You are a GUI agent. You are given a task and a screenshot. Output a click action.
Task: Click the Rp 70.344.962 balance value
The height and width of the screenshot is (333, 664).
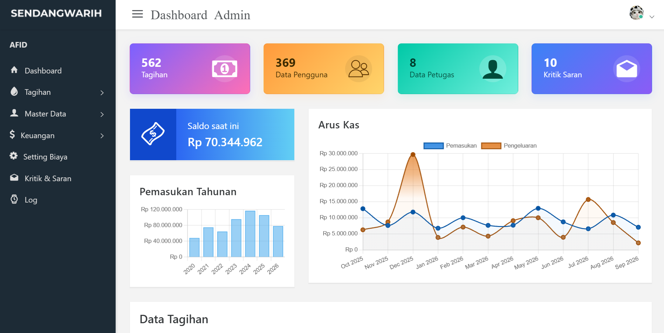[x=225, y=142]
